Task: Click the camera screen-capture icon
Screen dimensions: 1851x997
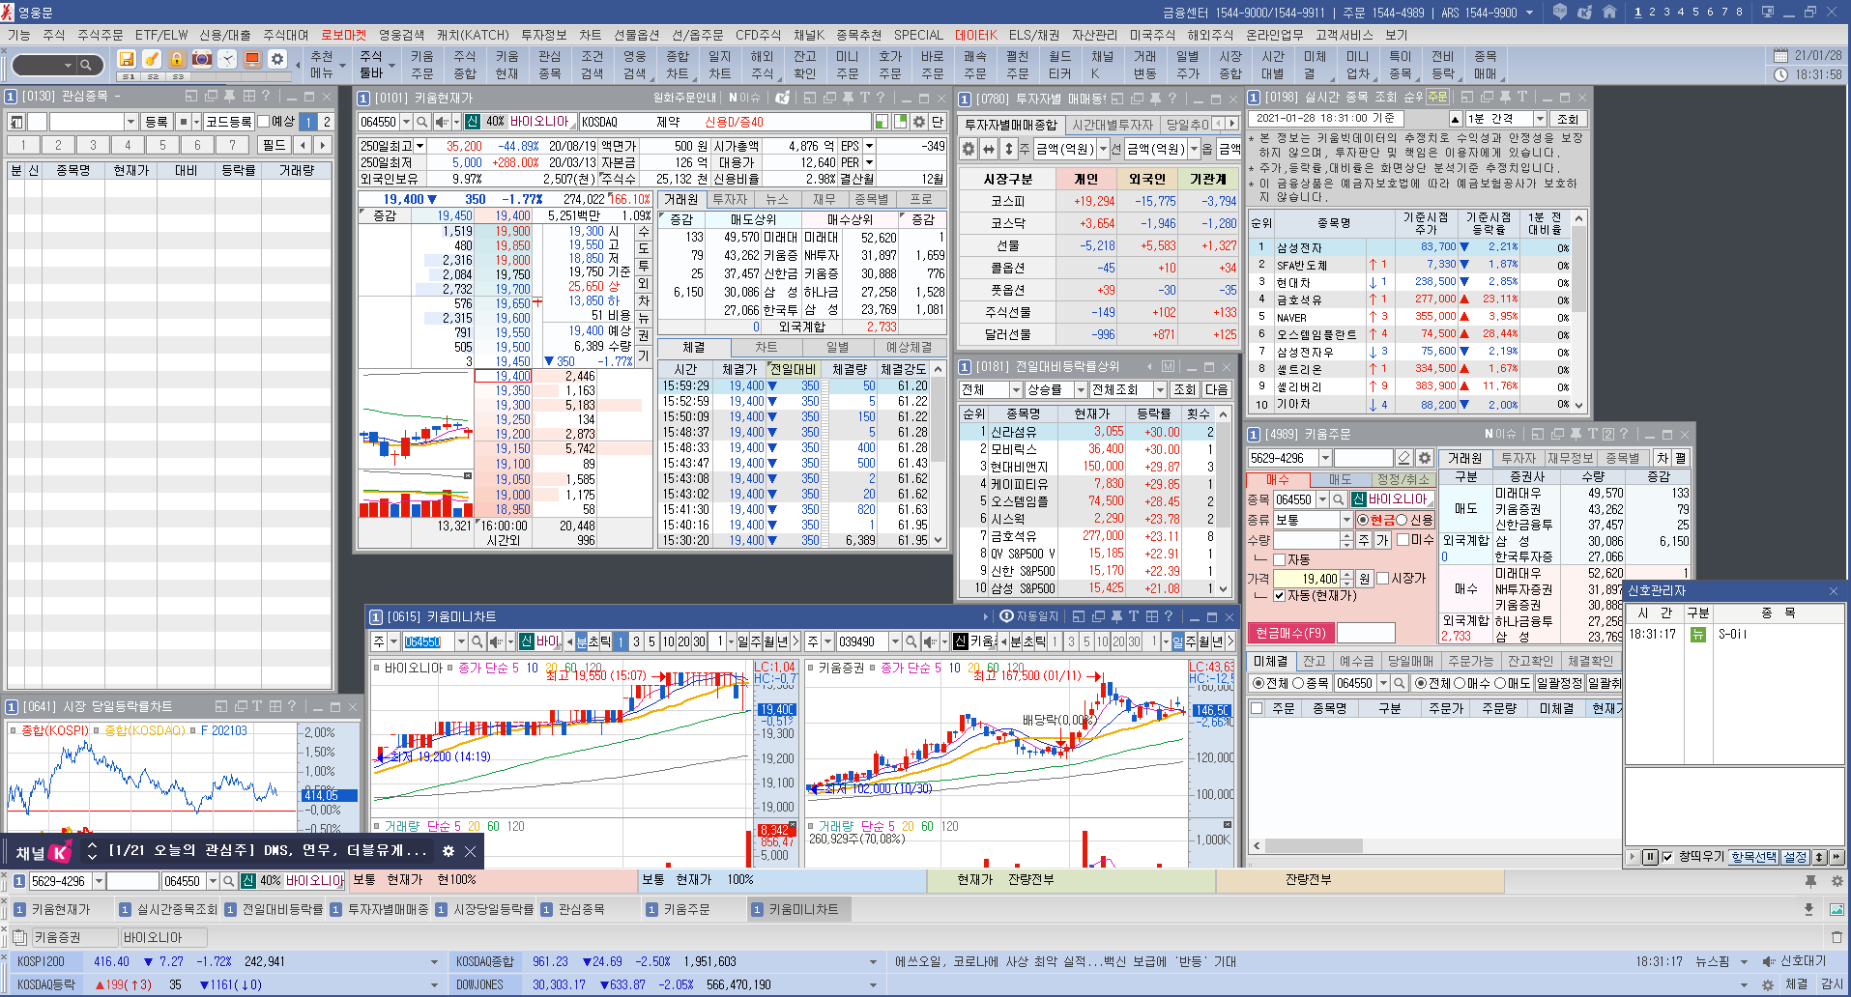Action: (202, 59)
